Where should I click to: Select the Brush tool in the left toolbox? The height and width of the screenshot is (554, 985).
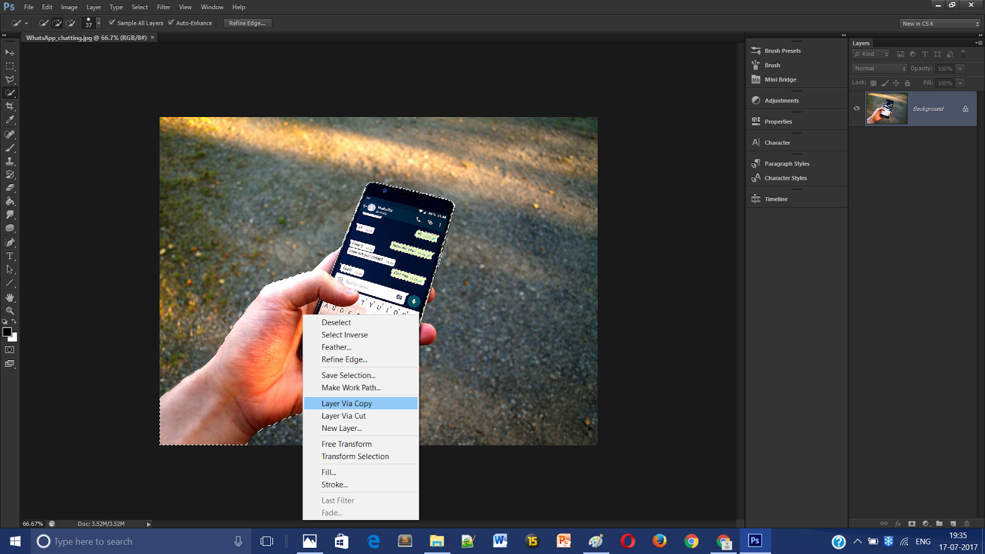10,148
